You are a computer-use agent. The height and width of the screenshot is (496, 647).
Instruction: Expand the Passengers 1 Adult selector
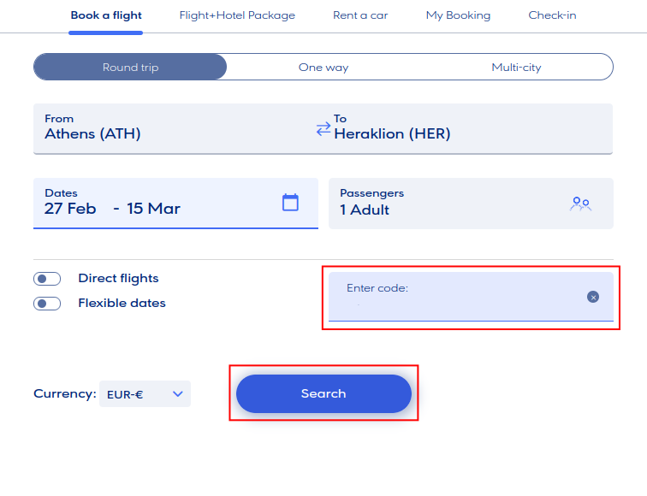click(x=445, y=204)
